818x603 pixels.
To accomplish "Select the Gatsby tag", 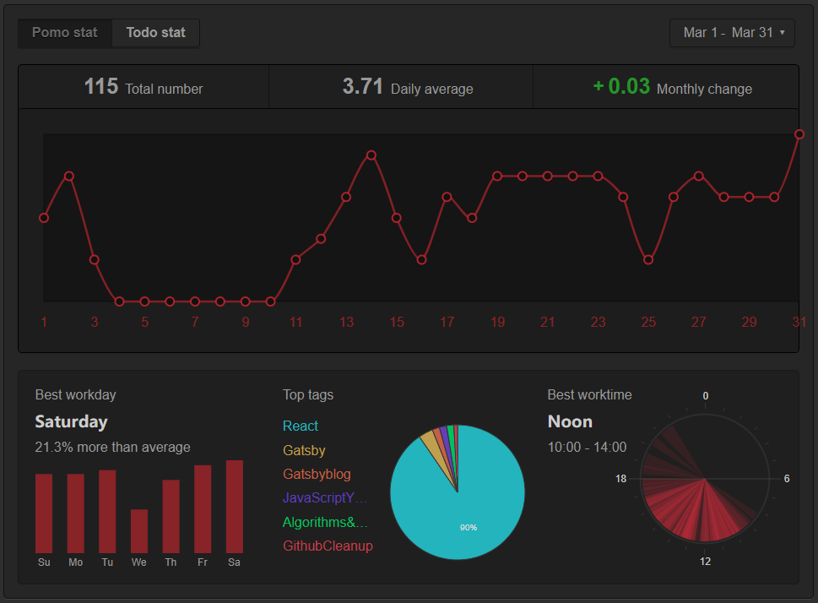I will (x=304, y=450).
